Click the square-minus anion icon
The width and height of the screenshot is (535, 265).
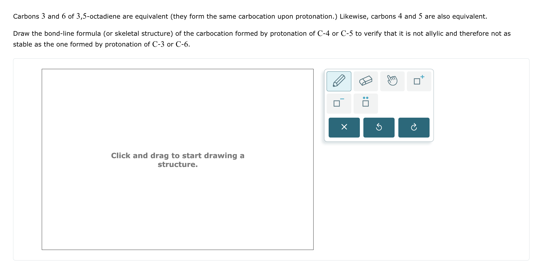[x=339, y=103]
